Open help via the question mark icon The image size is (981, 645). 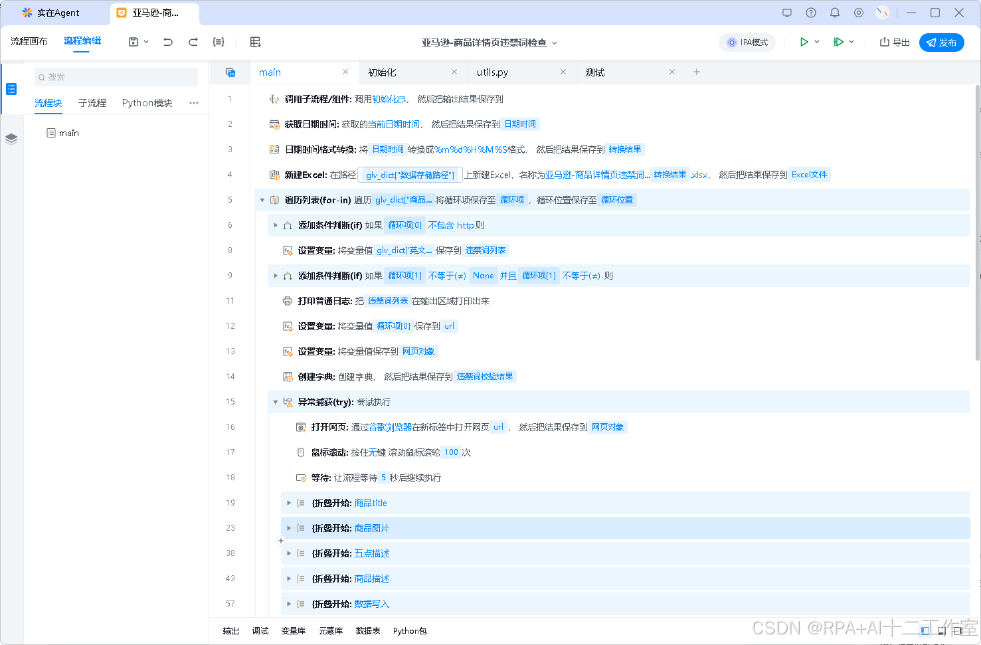pyautogui.click(x=811, y=13)
